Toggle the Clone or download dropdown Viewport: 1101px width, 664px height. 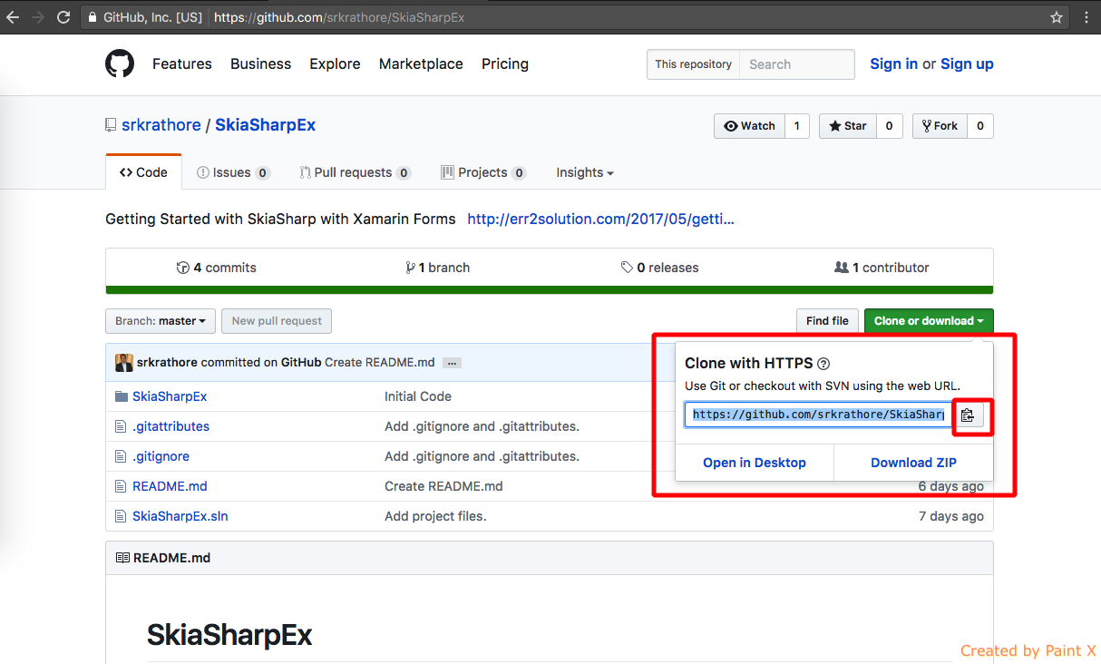(929, 321)
